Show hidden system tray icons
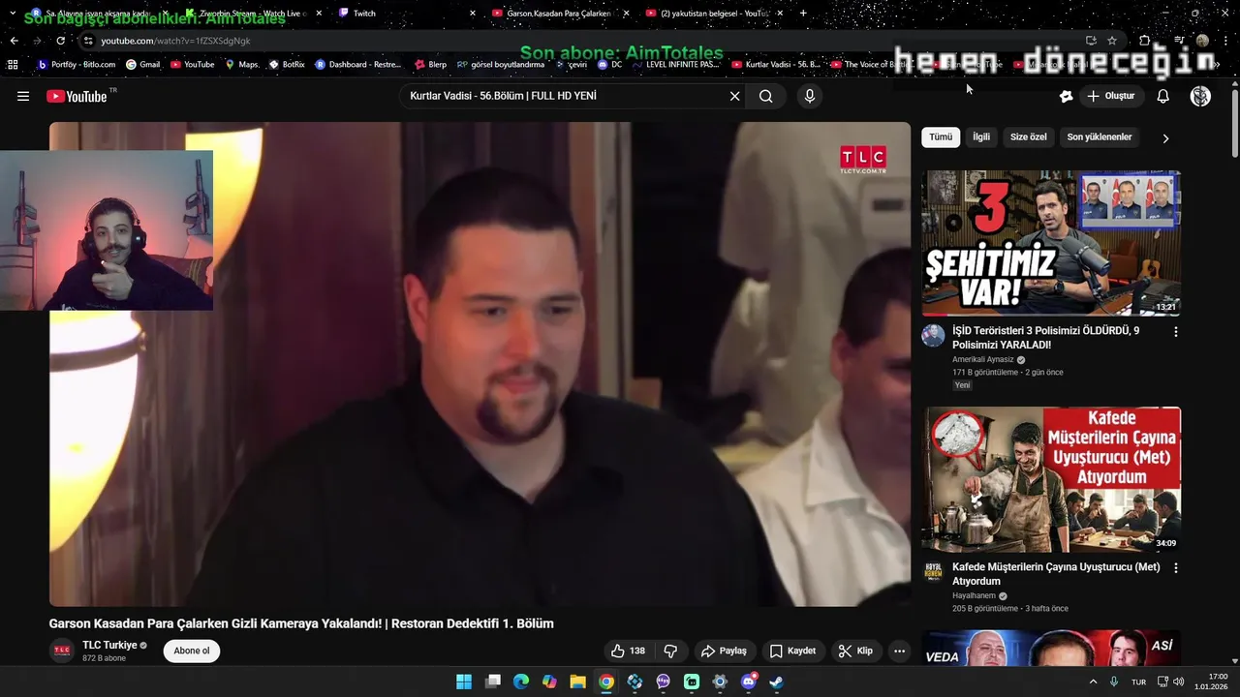The width and height of the screenshot is (1240, 697). point(1094,682)
